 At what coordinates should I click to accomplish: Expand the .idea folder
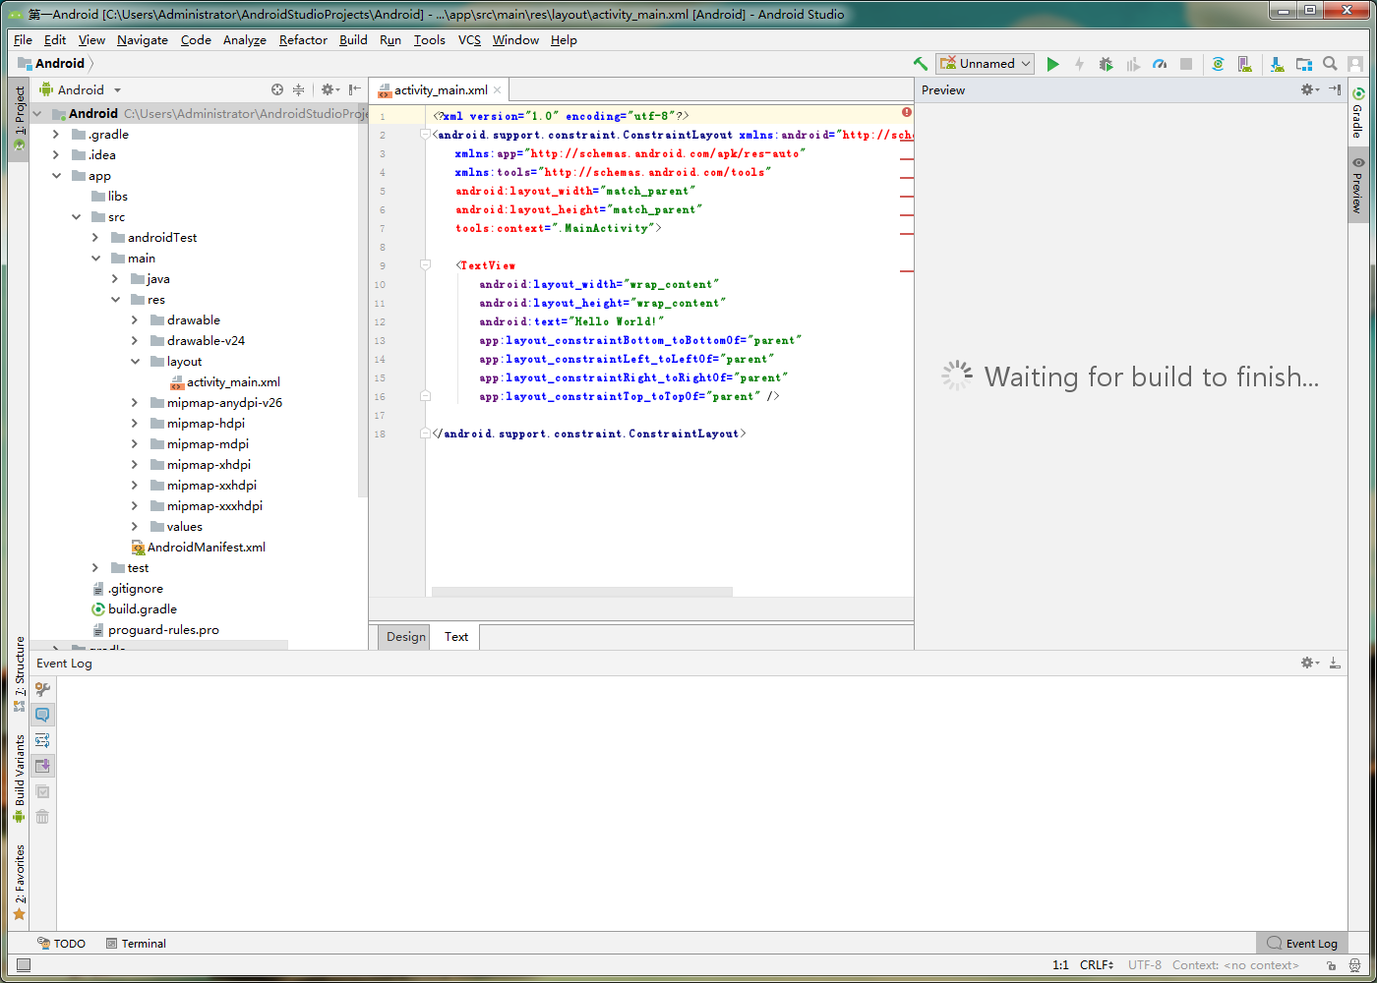[x=56, y=155]
